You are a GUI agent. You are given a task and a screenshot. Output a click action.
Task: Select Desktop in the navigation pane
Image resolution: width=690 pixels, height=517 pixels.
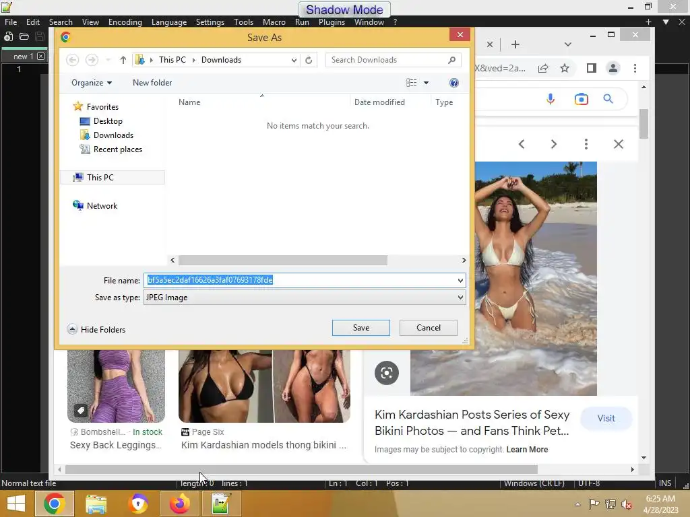(x=108, y=121)
